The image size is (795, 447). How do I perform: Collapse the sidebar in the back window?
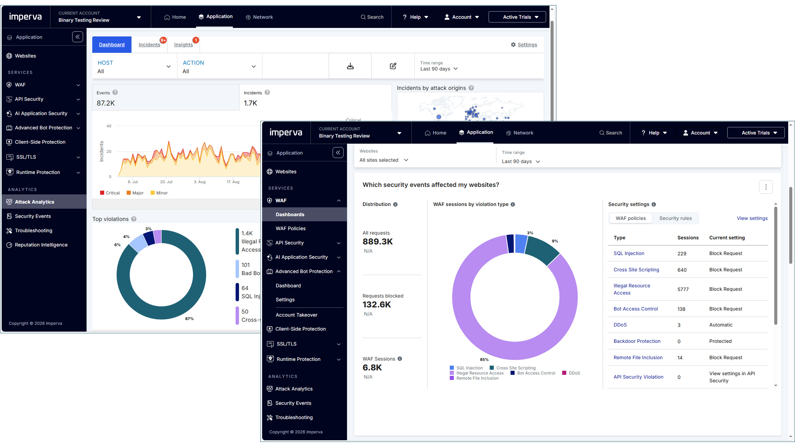(x=78, y=37)
